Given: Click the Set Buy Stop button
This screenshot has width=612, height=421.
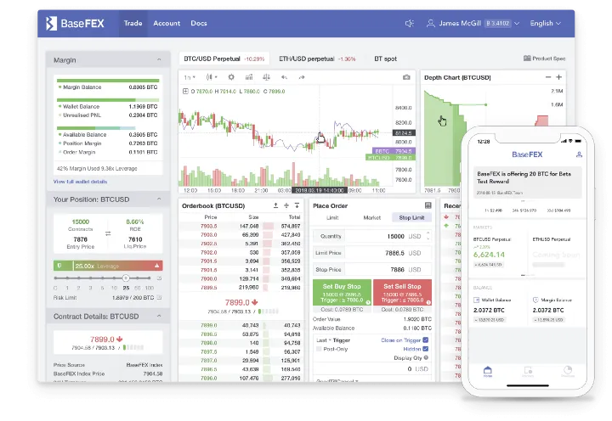Looking at the screenshot, I should [x=342, y=292].
